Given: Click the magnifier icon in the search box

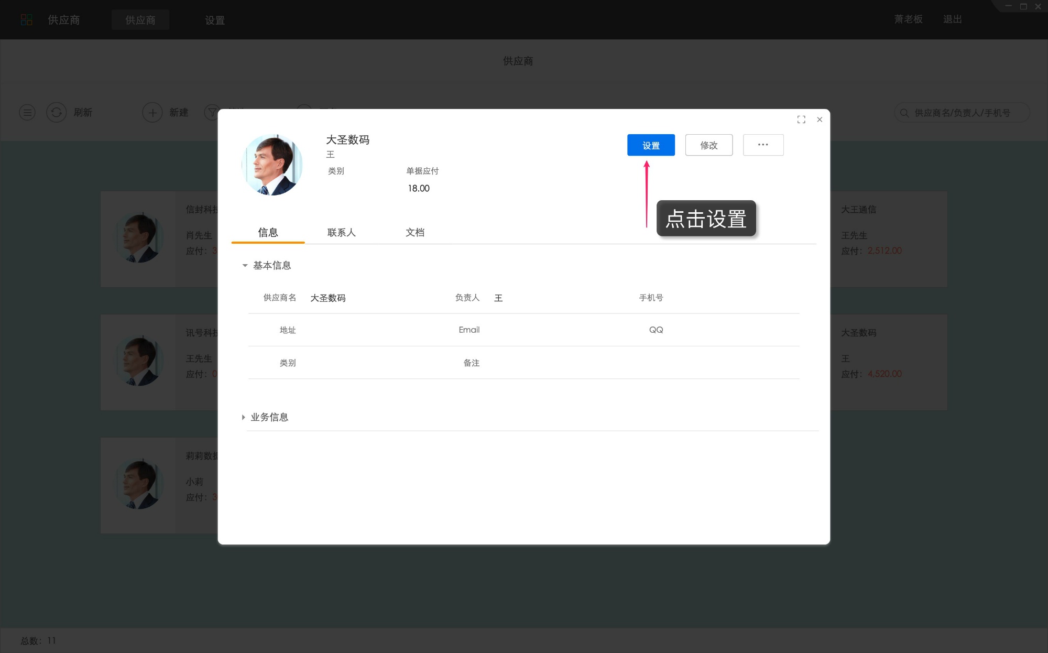Looking at the screenshot, I should click(x=904, y=112).
